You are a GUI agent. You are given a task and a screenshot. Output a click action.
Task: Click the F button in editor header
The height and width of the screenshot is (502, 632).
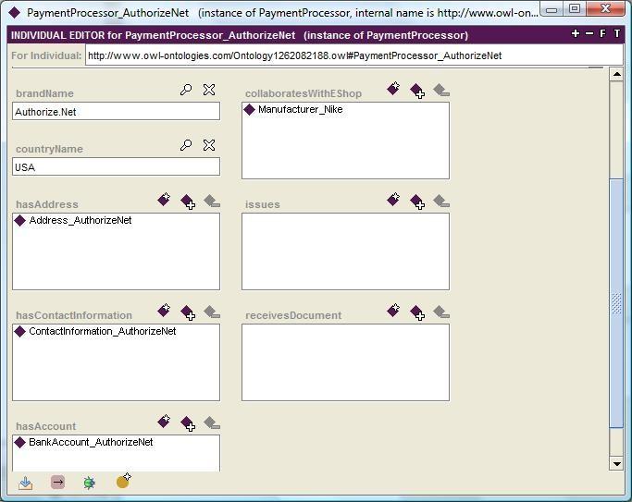point(602,34)
